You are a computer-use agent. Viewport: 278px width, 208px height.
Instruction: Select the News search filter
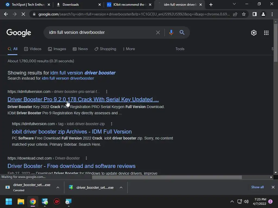pos(80,49)
